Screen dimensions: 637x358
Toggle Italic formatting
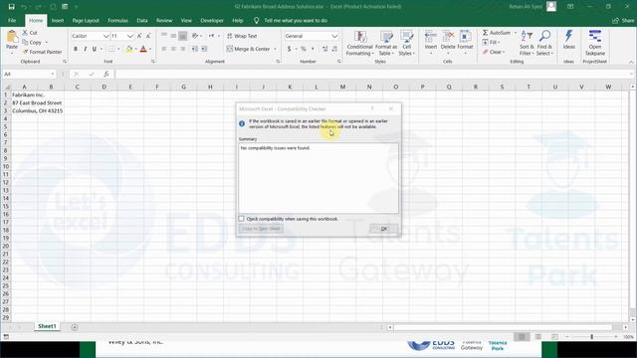pyautogui.click(x=85, y=49)
